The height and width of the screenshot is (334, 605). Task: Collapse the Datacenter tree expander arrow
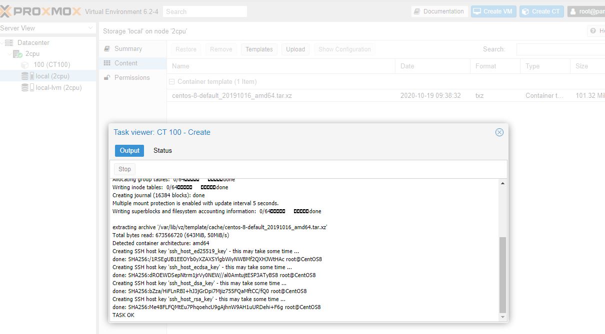point(2,43)
